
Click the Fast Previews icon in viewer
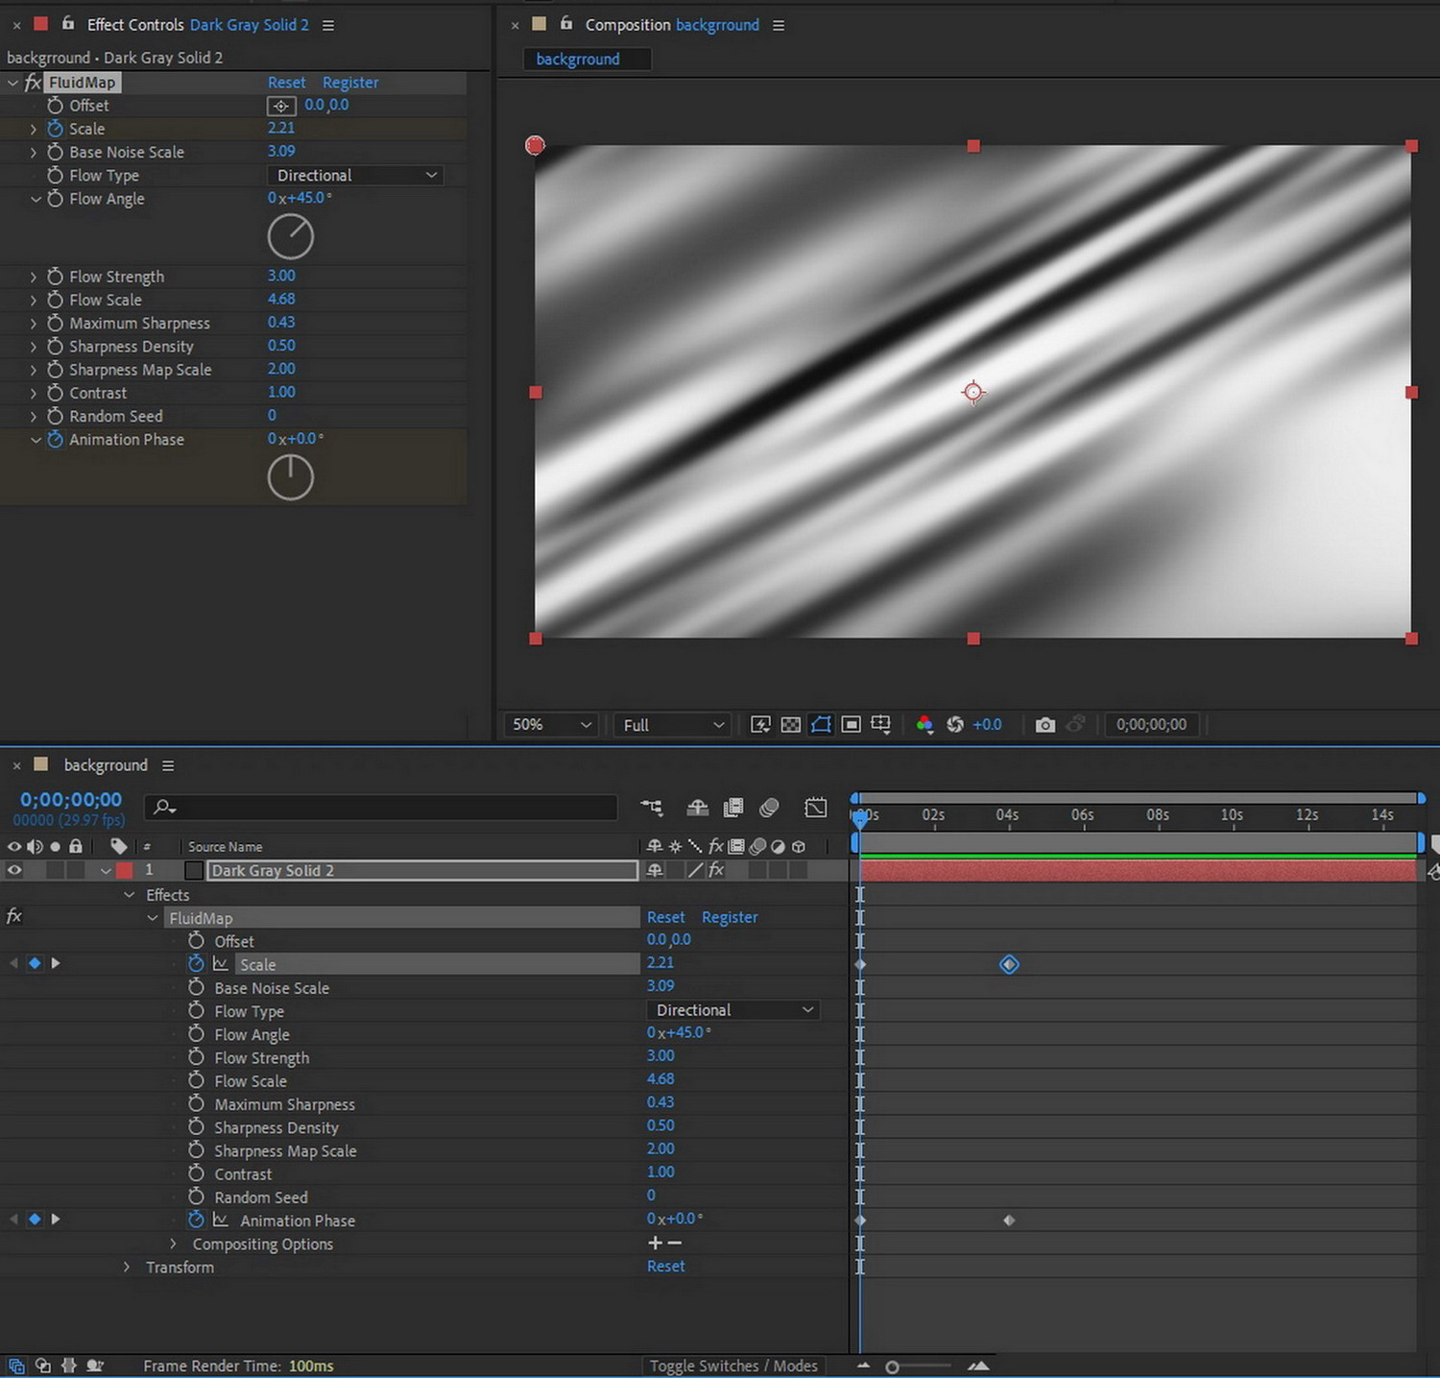[760, 725]
